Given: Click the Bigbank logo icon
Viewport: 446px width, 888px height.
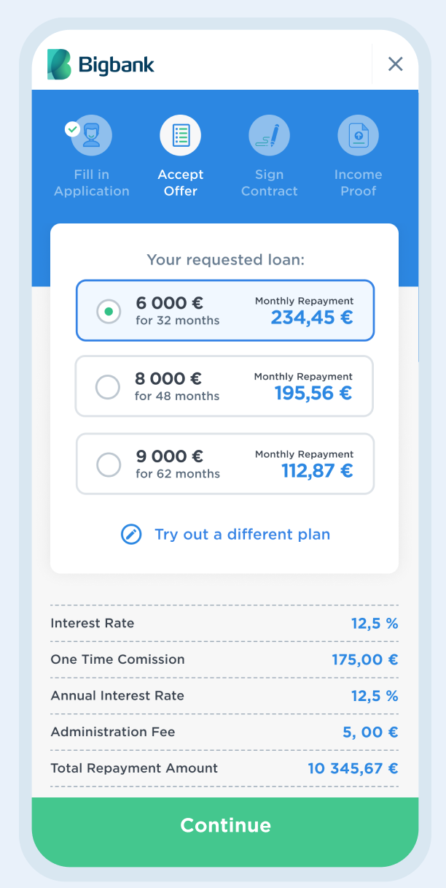Looking at the screenshot, I should point(59,64).
